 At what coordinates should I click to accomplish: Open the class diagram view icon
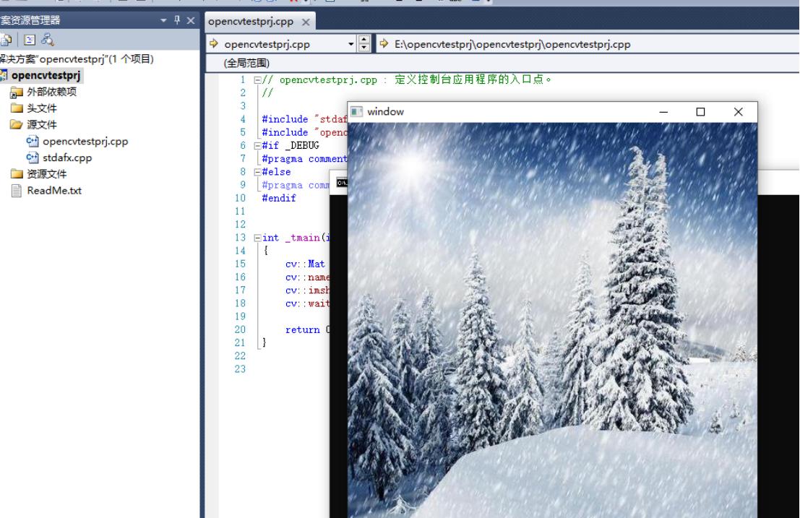click(48, 40)
